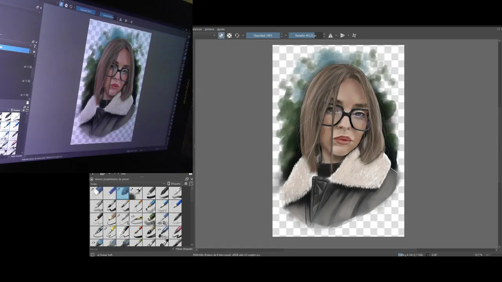Click the Opacidad 100% slider
Viewport: 502px width, 282px height.
(263, 35)
